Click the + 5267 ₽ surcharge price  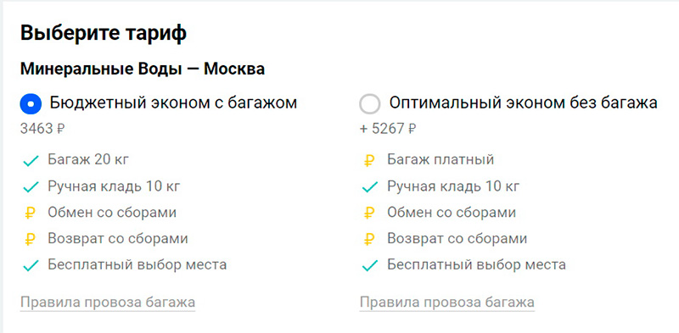[x=388, y=129]
